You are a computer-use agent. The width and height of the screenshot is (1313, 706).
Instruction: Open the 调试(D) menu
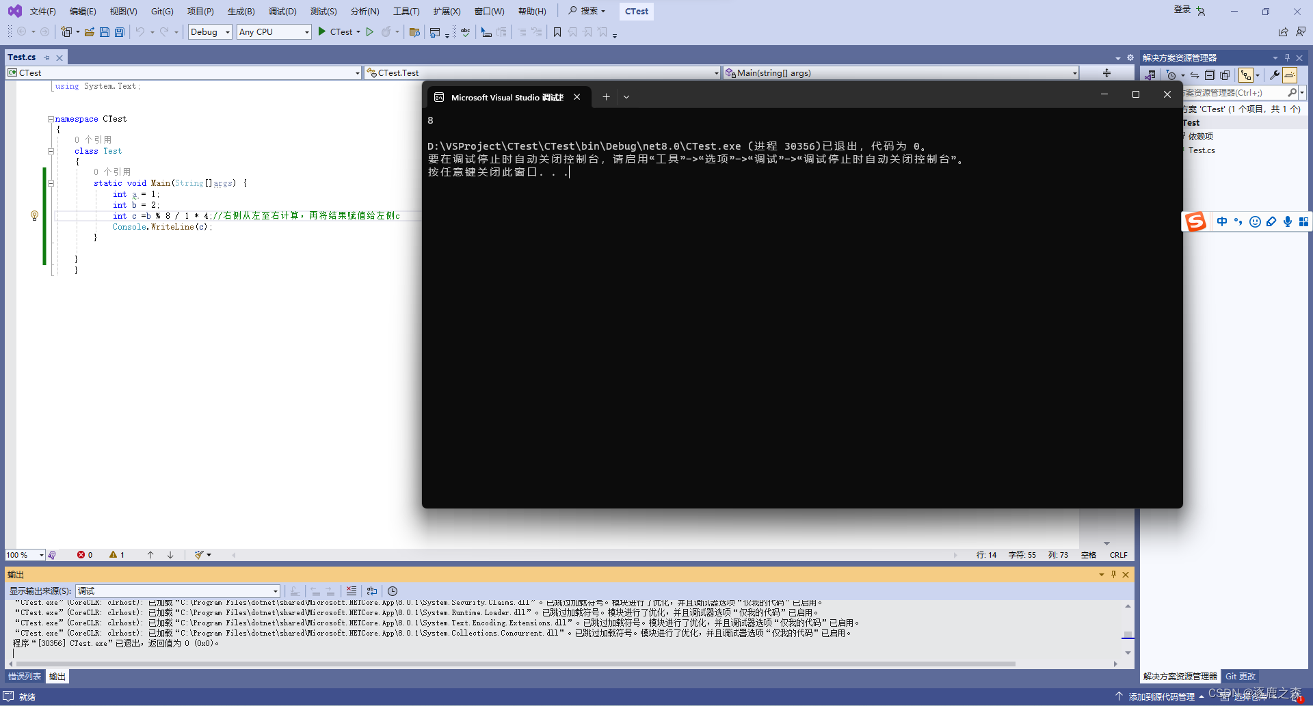(x=282, y=12)
